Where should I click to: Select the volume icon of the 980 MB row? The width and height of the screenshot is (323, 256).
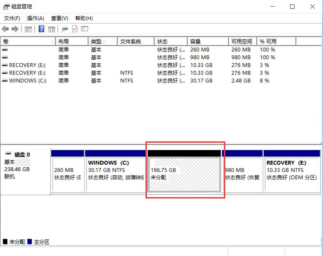pyautogui.click(x=5, y=58)
